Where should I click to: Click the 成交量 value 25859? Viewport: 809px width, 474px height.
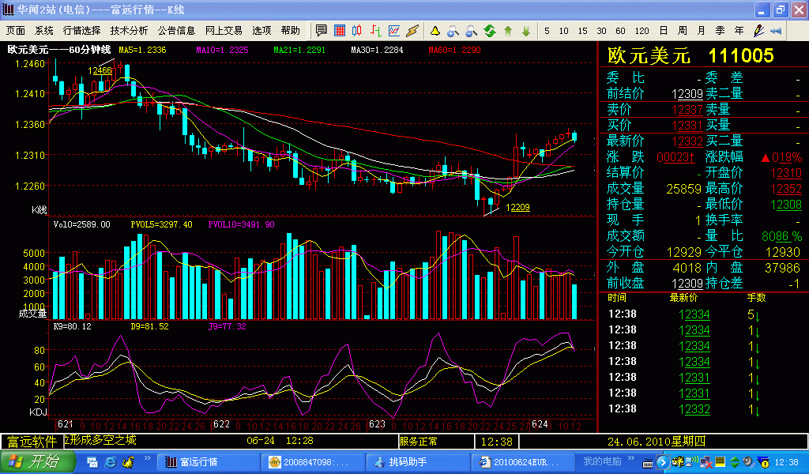pyautogui.click(x=683, y=189)
